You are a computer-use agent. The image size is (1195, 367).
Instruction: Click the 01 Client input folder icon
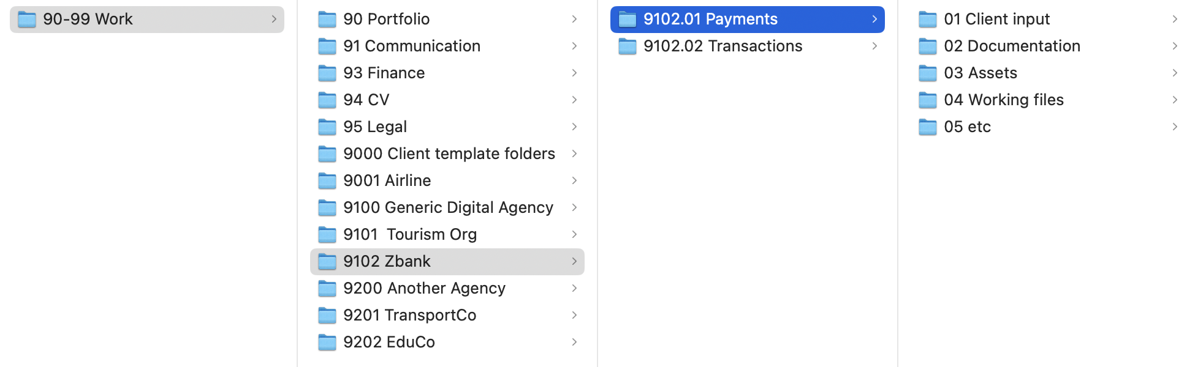pyautogui.click(x=928, y=20)
